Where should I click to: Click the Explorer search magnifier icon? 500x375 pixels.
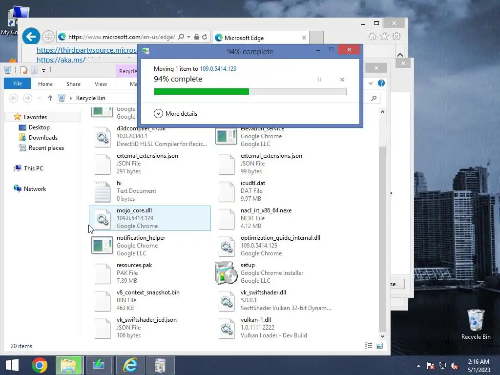coord(374,98)
